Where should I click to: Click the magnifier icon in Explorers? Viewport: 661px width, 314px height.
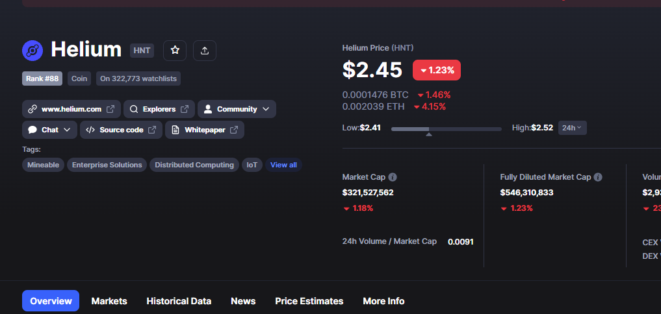134,109
